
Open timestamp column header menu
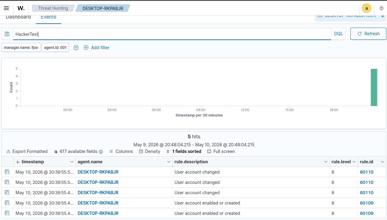click(72, 162)
